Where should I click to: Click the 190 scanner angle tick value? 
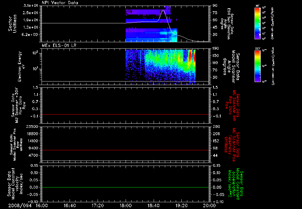pos(216,48)
